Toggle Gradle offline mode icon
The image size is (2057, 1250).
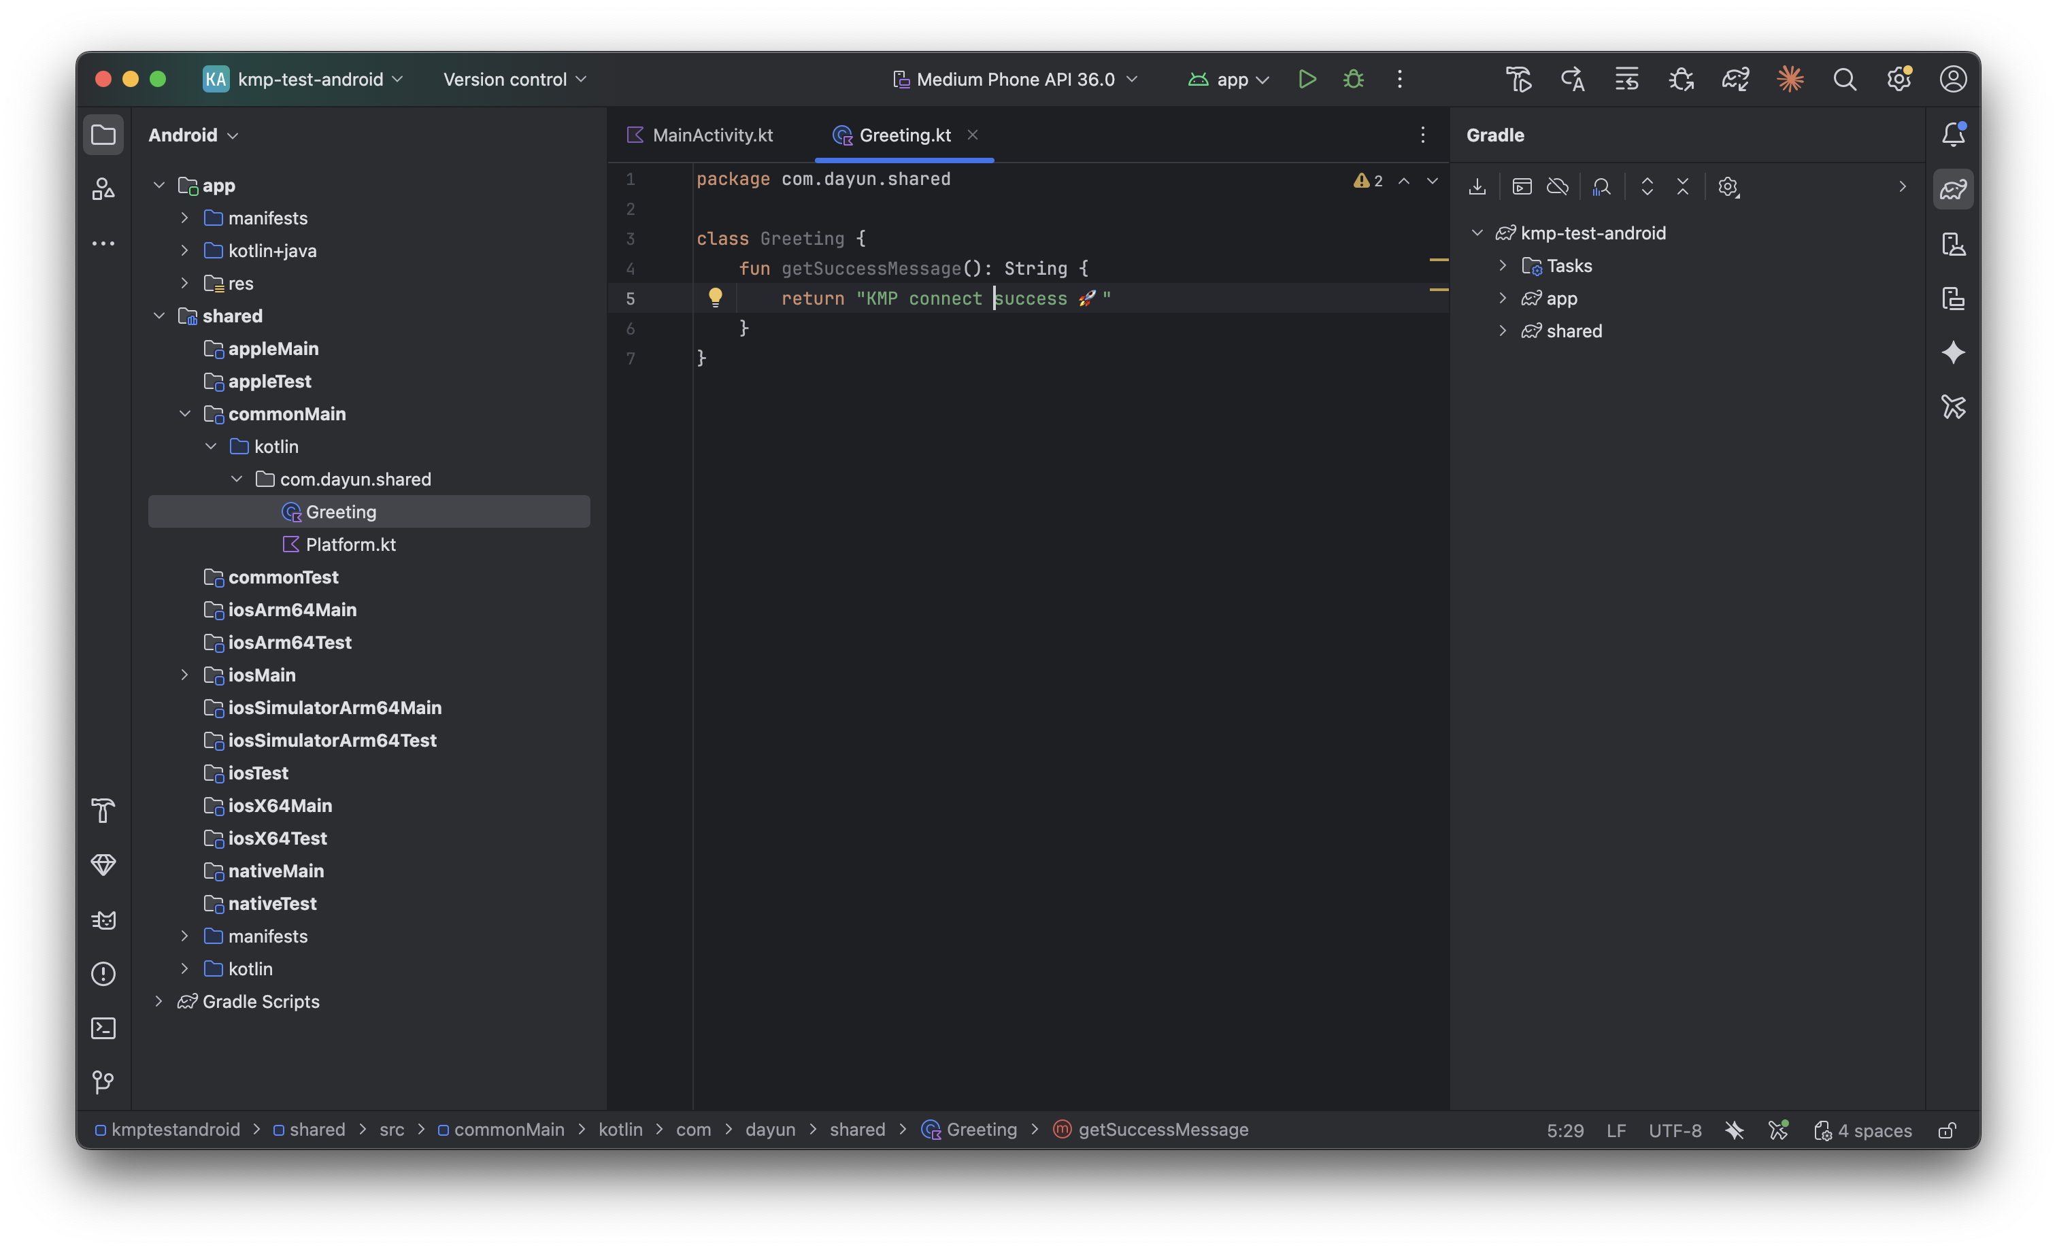(x=1558, y=187)
